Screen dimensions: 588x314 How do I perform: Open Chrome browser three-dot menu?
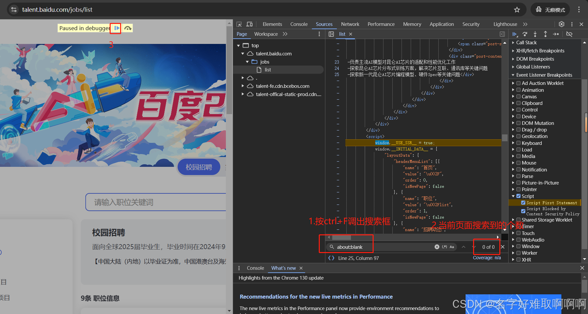579,10
